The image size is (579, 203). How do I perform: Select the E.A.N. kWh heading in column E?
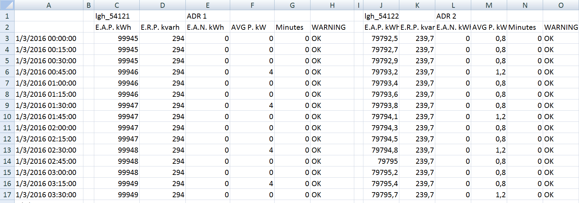208,27
